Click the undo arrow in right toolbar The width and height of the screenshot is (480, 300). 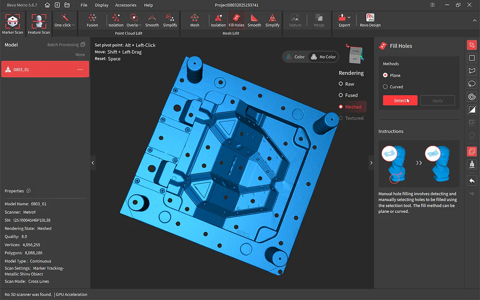472,181
